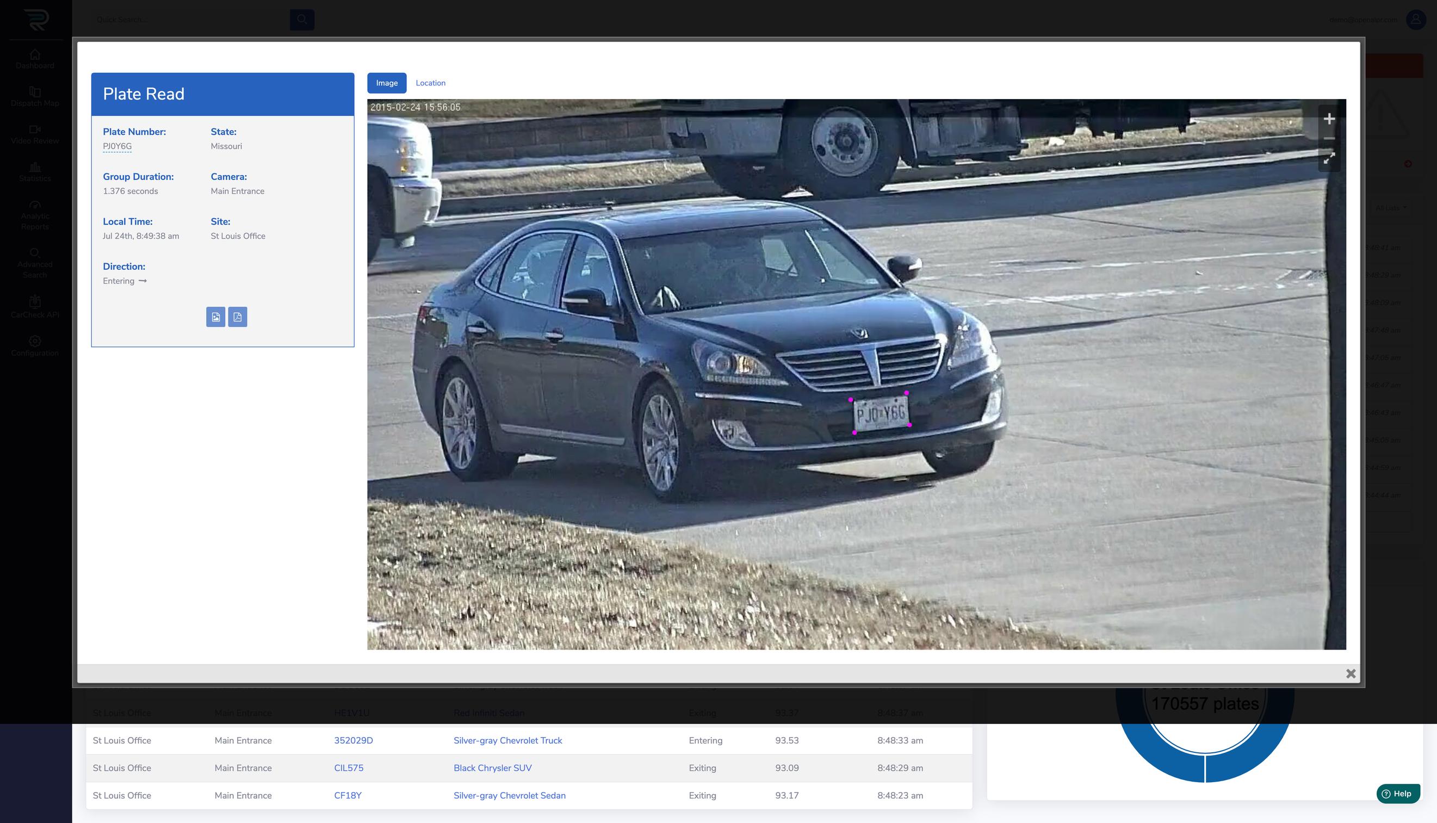Viewport: 1437px width, 823px height.
Task: Click the 'Jul 24th, 8:49:38 am' local time
Action: [x=141, y=236]
